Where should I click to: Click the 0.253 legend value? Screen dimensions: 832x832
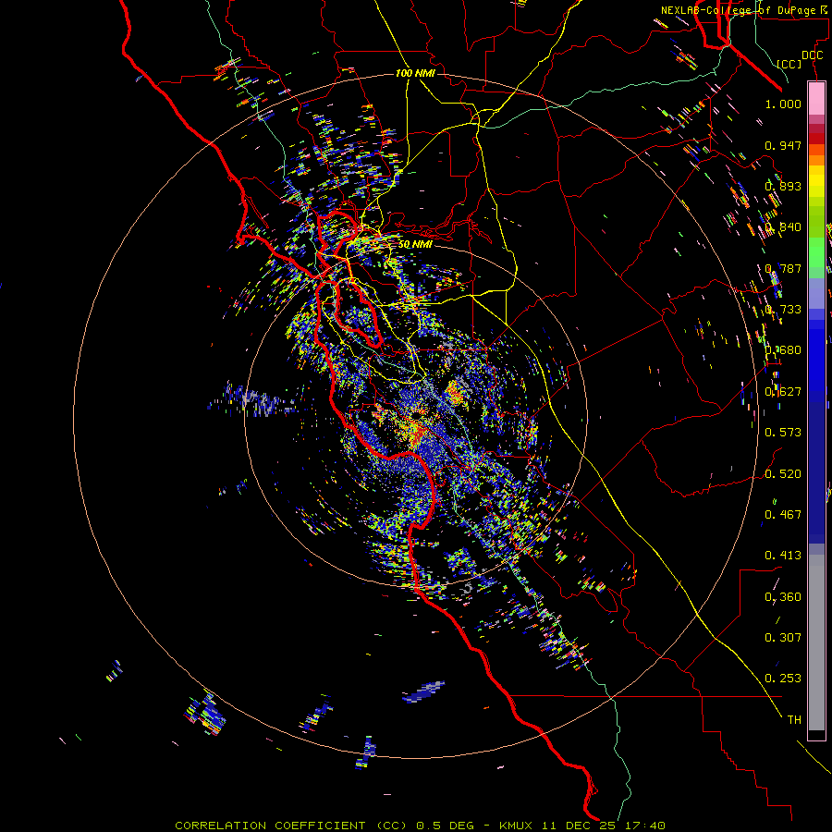pos(783,679)
